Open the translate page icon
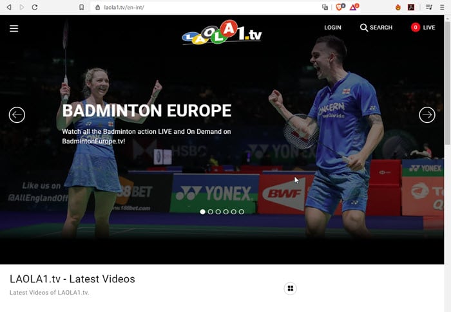This screenshot has height=312, width=451. pos(325,7)
